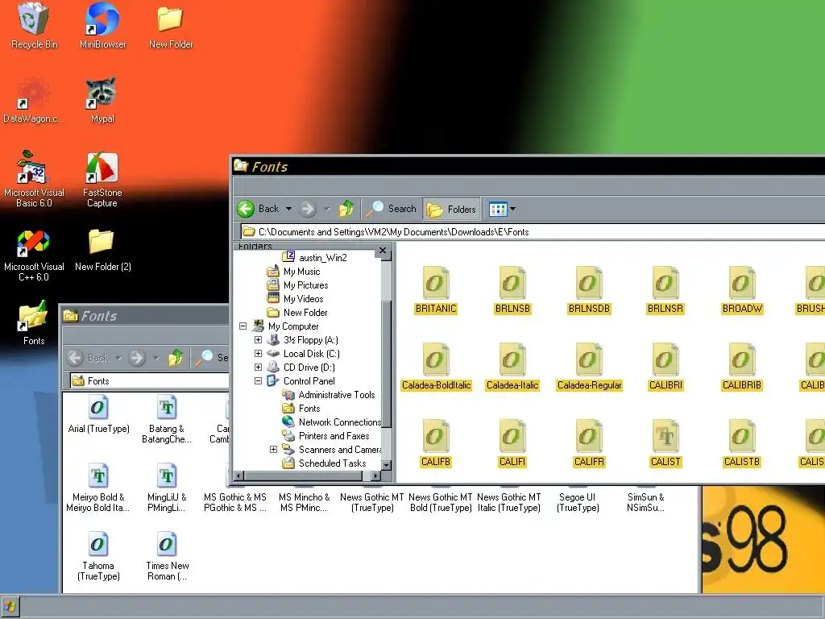
Task: Select the Fonts desktop shortcut
Action: (x=34, y=322)
